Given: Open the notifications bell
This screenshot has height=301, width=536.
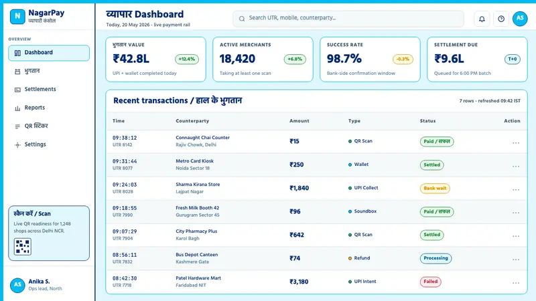Looking at the screenshot, I should pyautogui.click(x=482, y=19).
